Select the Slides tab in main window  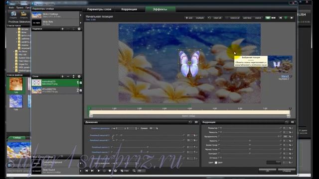click(17, 138)
